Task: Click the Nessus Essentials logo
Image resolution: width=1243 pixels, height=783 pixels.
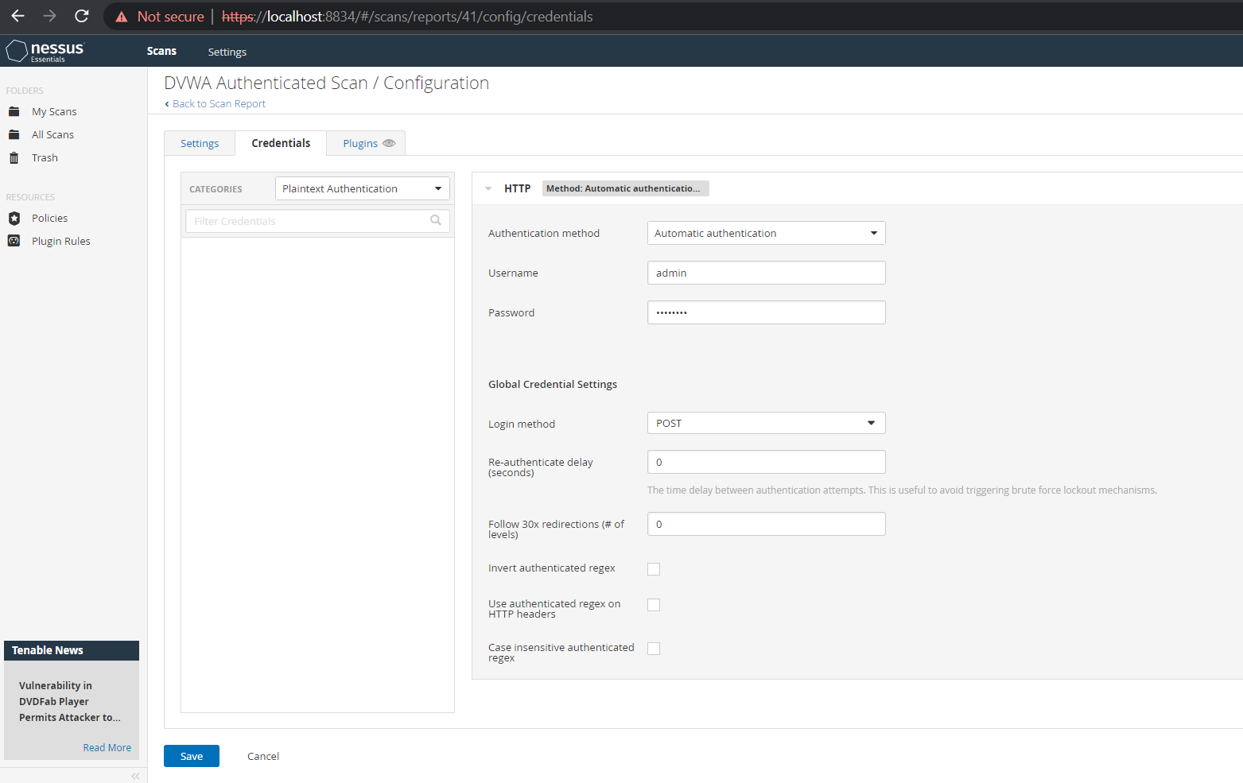Action: [45, 51]
